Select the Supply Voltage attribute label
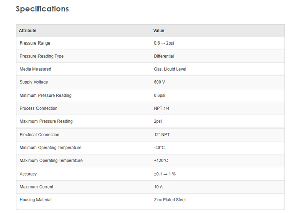Viewport: 304px width, 213px height. point(34,82)
